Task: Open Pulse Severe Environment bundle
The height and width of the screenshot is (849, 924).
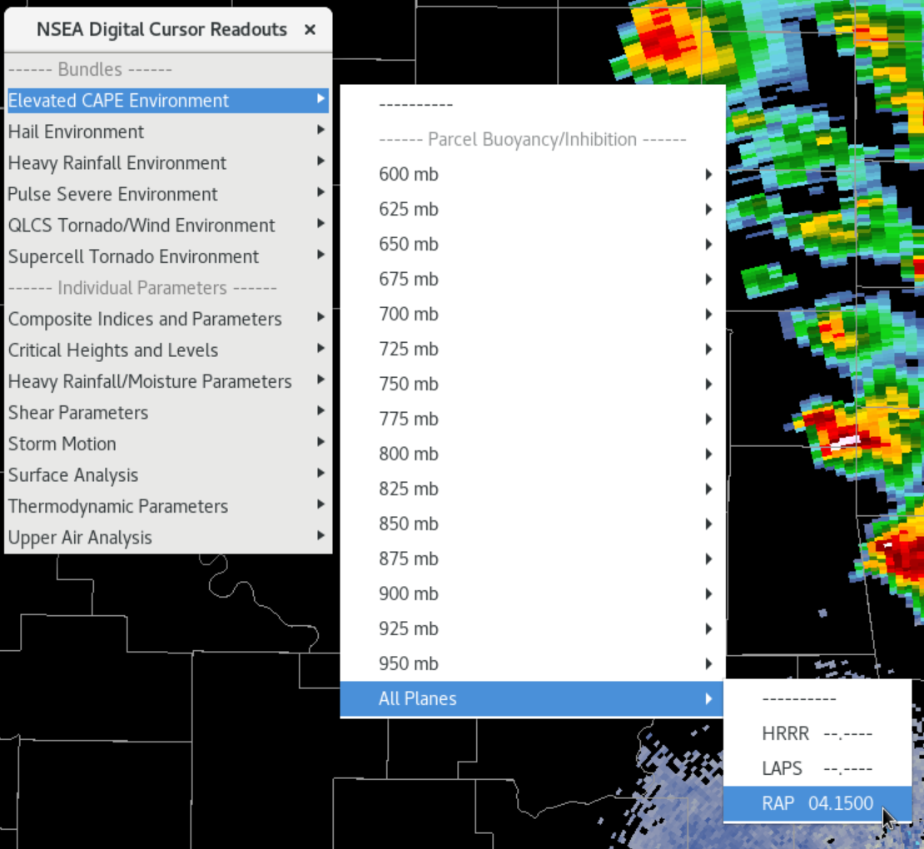Action: [168, 194]
